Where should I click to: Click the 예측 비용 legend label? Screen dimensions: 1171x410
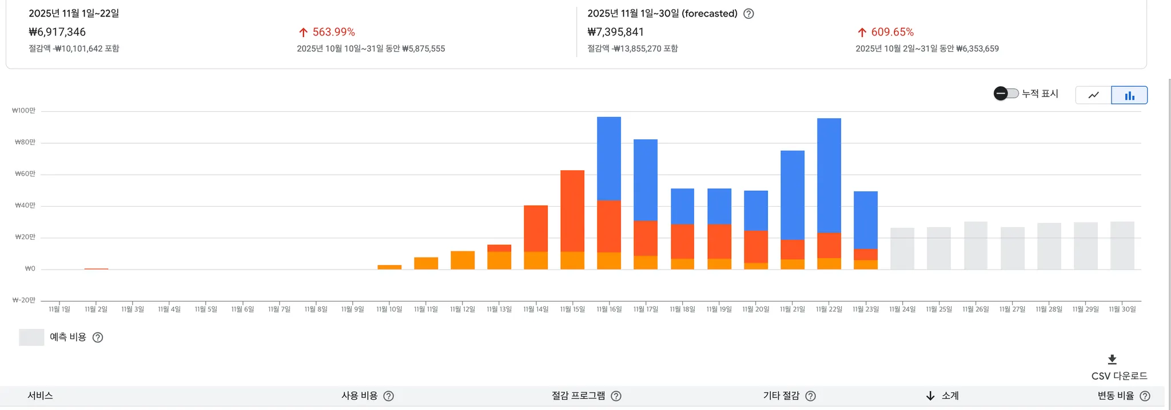68,337
